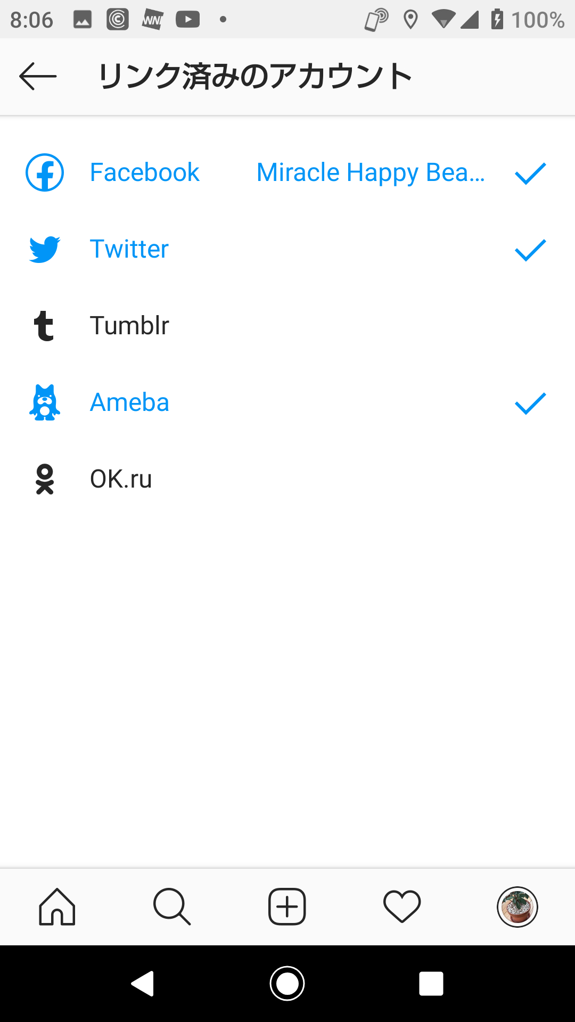Toggle the Ameba linked checkmark
Image resolution: width=575 pixels, height=1022 pixels.
point(530,403)
